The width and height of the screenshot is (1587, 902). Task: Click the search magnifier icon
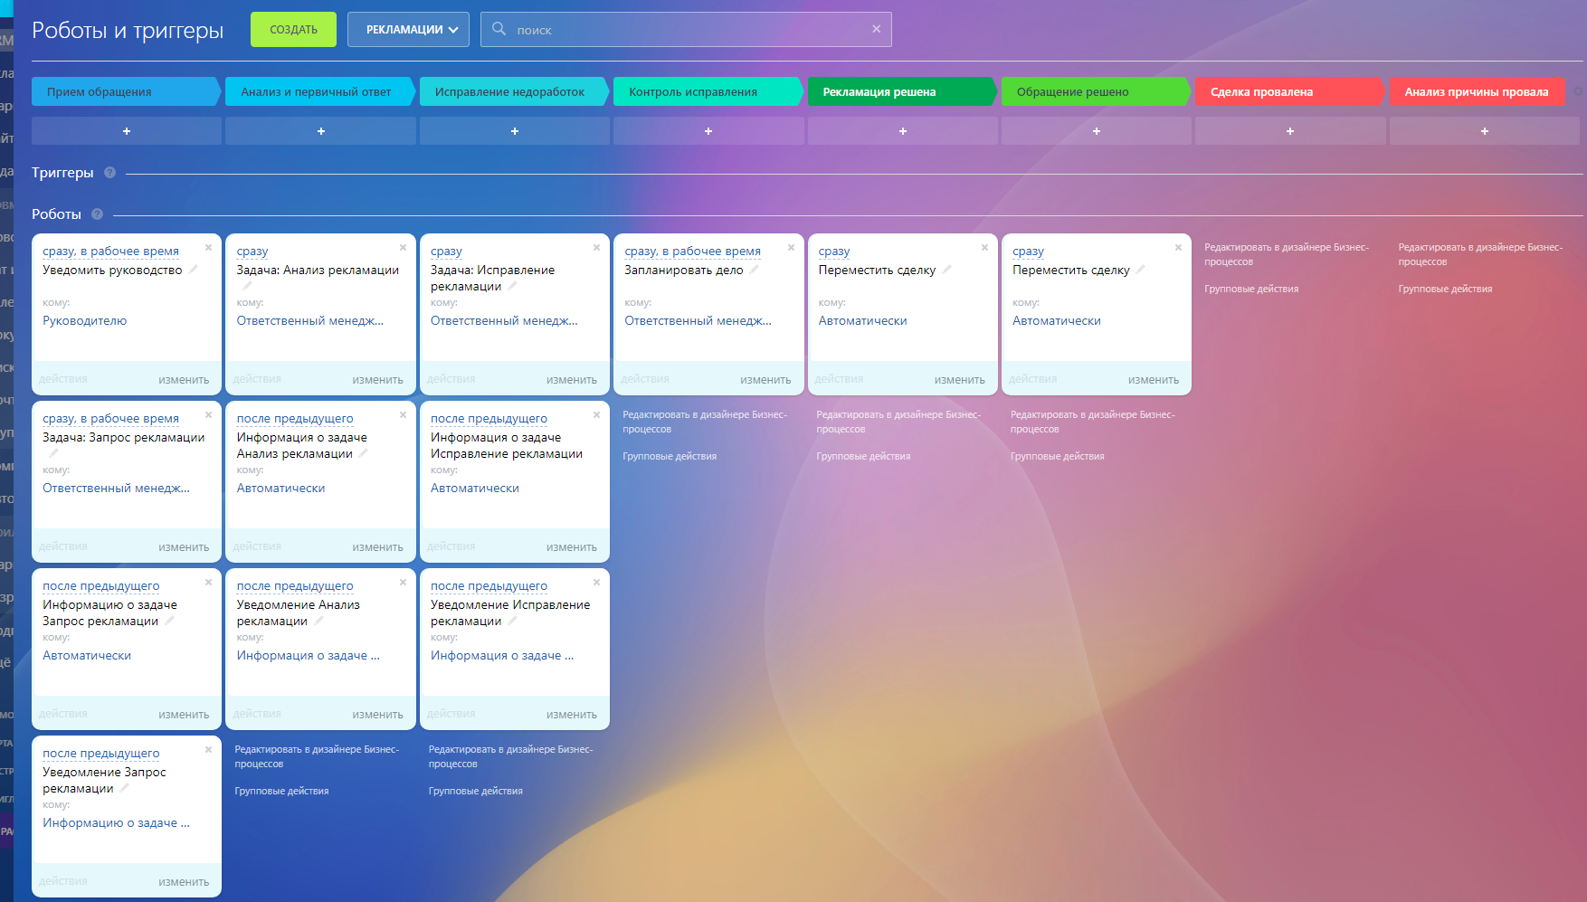coord(499,29)
